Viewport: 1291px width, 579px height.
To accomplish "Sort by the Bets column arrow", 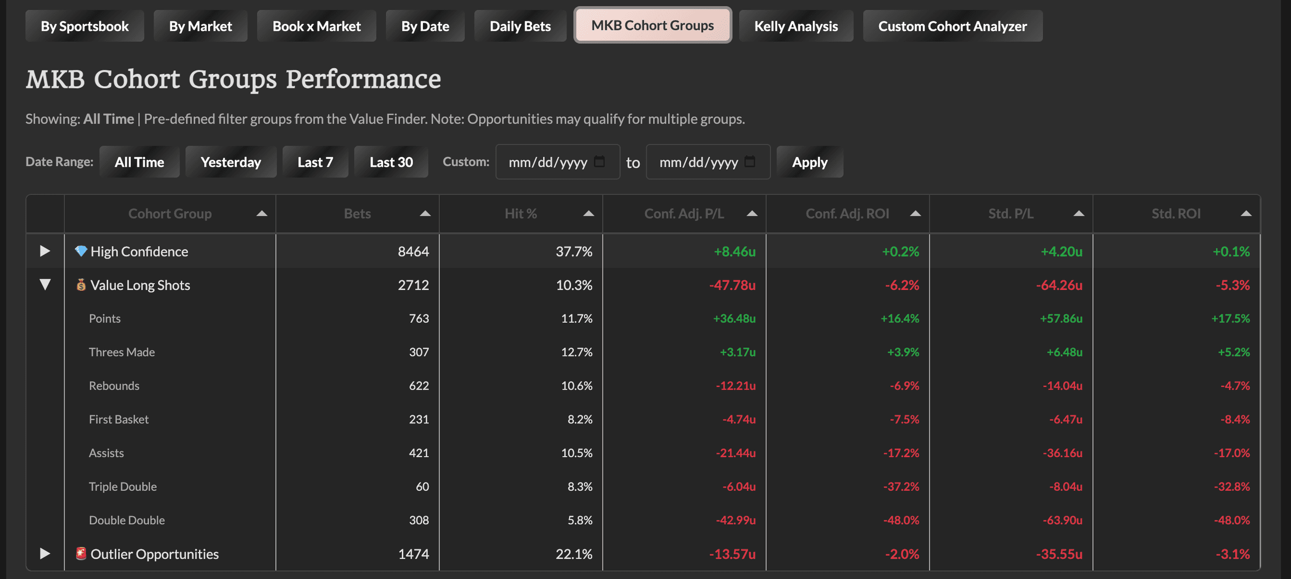I will coord(425,214).
